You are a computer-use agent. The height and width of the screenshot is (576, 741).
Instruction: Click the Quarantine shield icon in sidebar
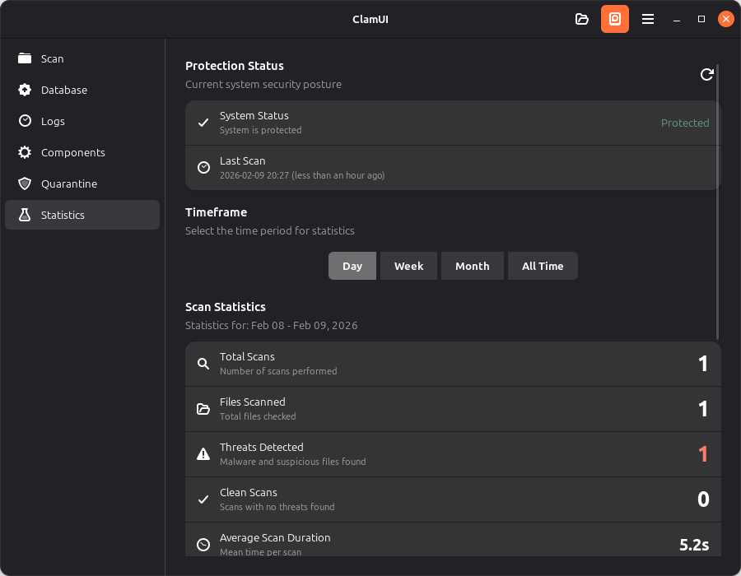pos(25,183)
